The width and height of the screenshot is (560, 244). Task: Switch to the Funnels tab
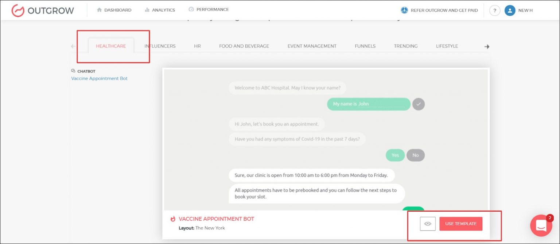coord(365,46)
